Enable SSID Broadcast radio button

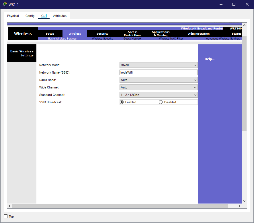coord(122,102)
